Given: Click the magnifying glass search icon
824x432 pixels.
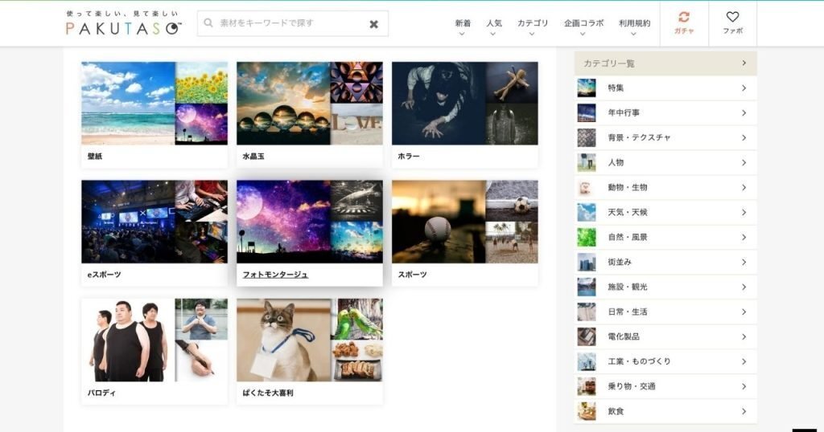Looking at the screenshot, I should click(x=208, y=23).
